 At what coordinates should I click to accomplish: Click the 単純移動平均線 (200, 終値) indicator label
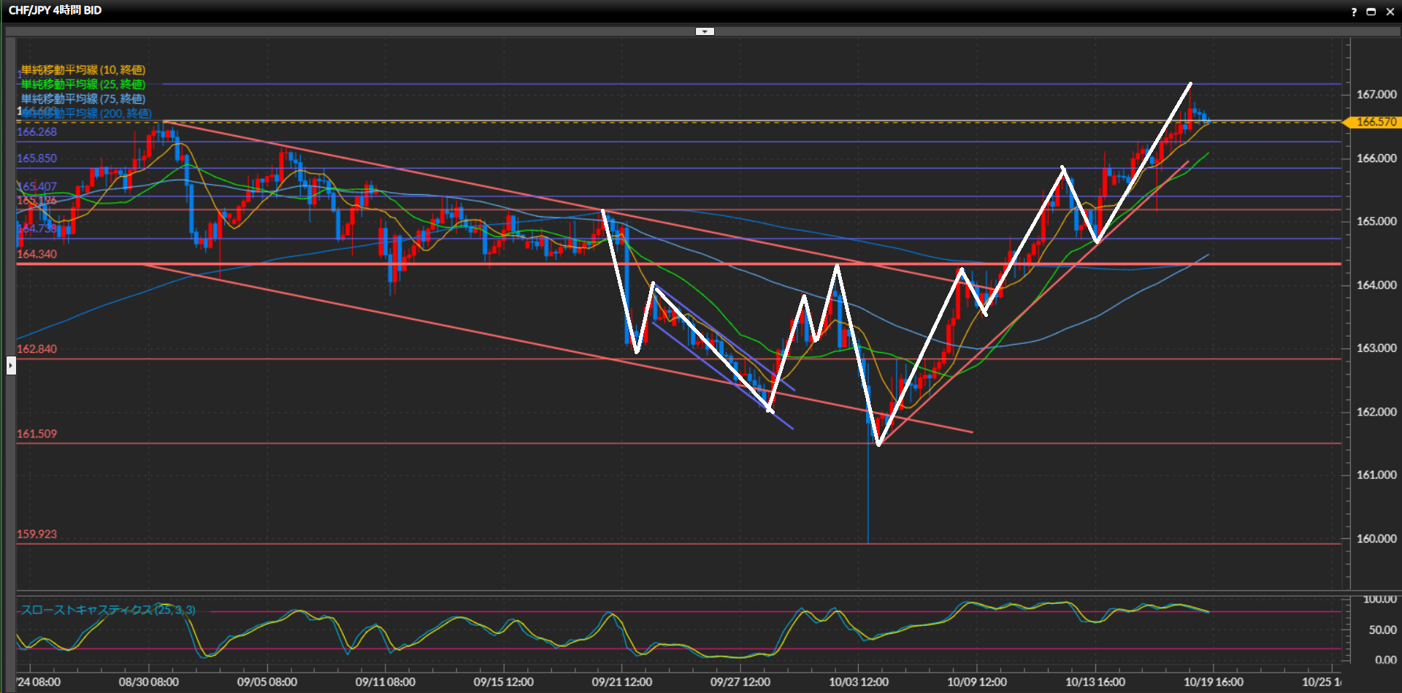[86, 114]
